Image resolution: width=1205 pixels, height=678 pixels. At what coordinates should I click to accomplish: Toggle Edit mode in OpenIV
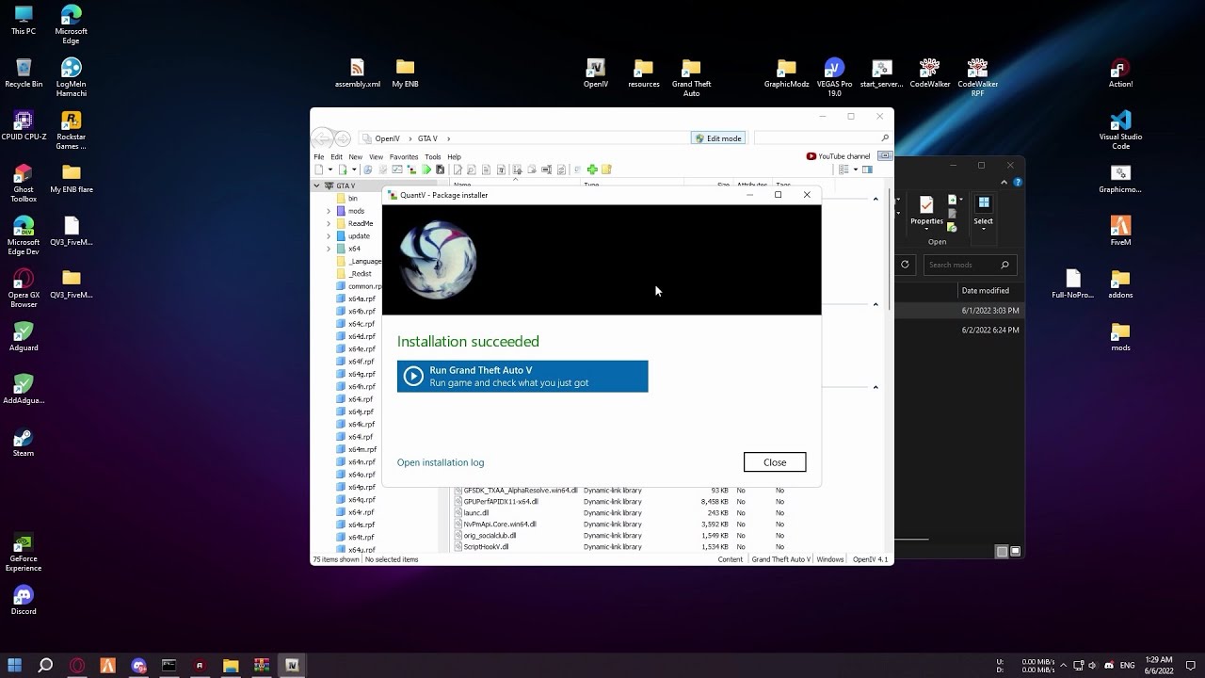click(x=718, y=138)
